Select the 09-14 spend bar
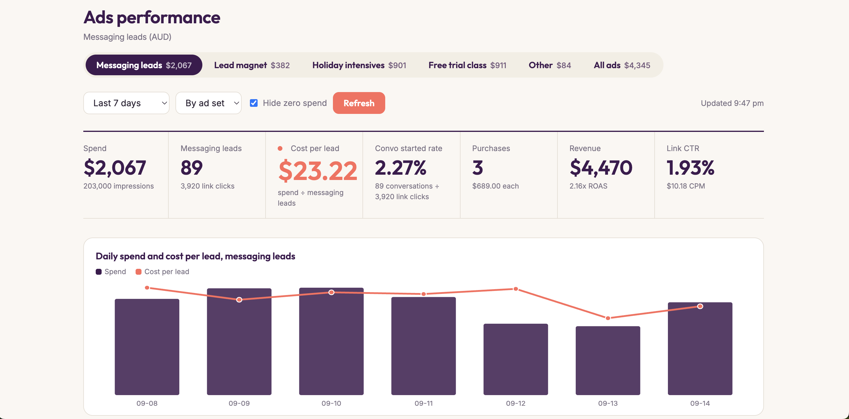Screen dimensions: 849x419 coord(700,348)
